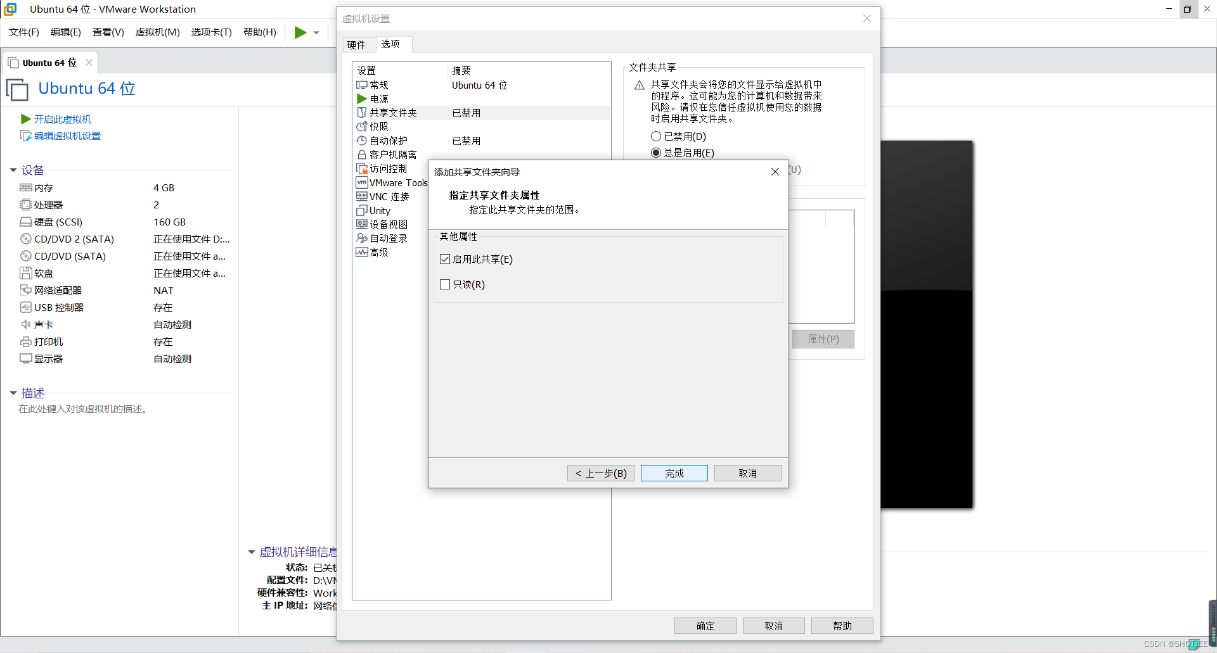Select the CD/DVD (SATA) device icon
The height and width of the screenshot is (653, 1217).
point(26,256)
